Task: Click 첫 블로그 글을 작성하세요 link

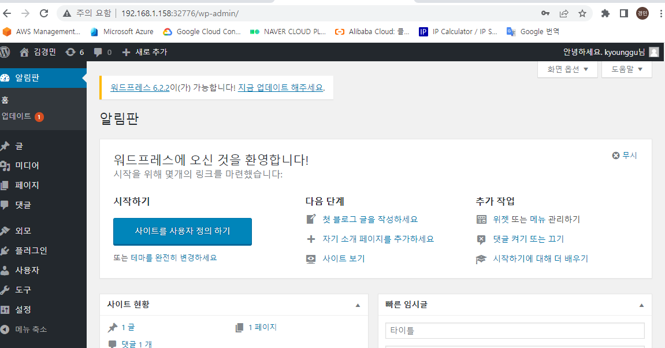Action: click(370, 220)
